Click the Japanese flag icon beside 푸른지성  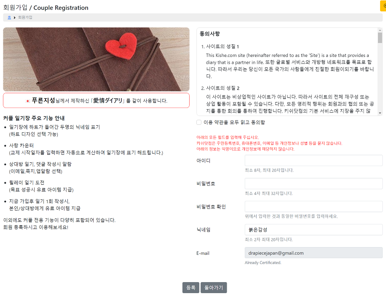click(27, 101)
